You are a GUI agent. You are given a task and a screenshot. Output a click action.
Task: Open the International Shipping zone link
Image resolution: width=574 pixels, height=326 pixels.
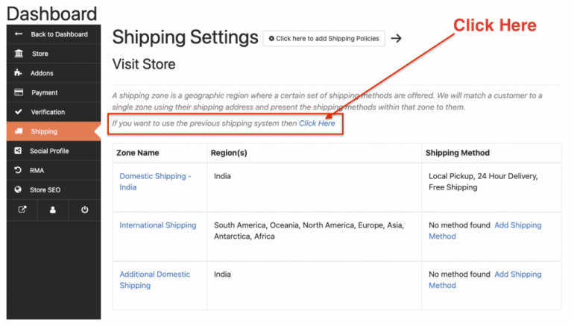[158, 225]
